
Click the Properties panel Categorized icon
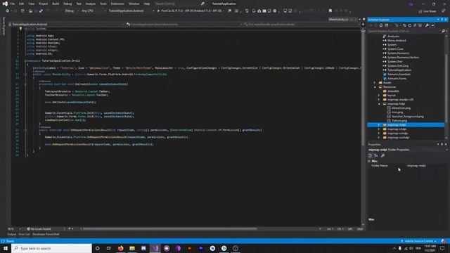pos(371,155)
